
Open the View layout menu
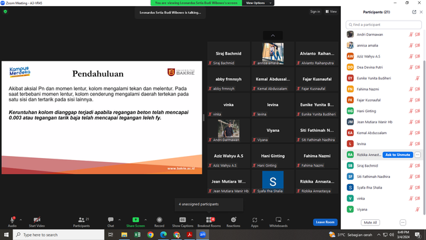[x=331, y=12]
